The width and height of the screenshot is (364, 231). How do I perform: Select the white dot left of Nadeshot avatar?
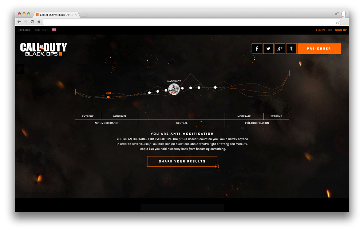click(x=166, y=90)
